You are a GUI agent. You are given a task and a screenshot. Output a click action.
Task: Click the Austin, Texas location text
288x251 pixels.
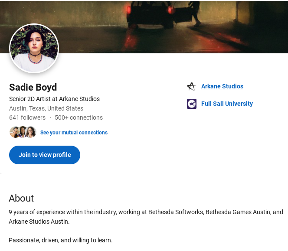(x=46, y=108)
